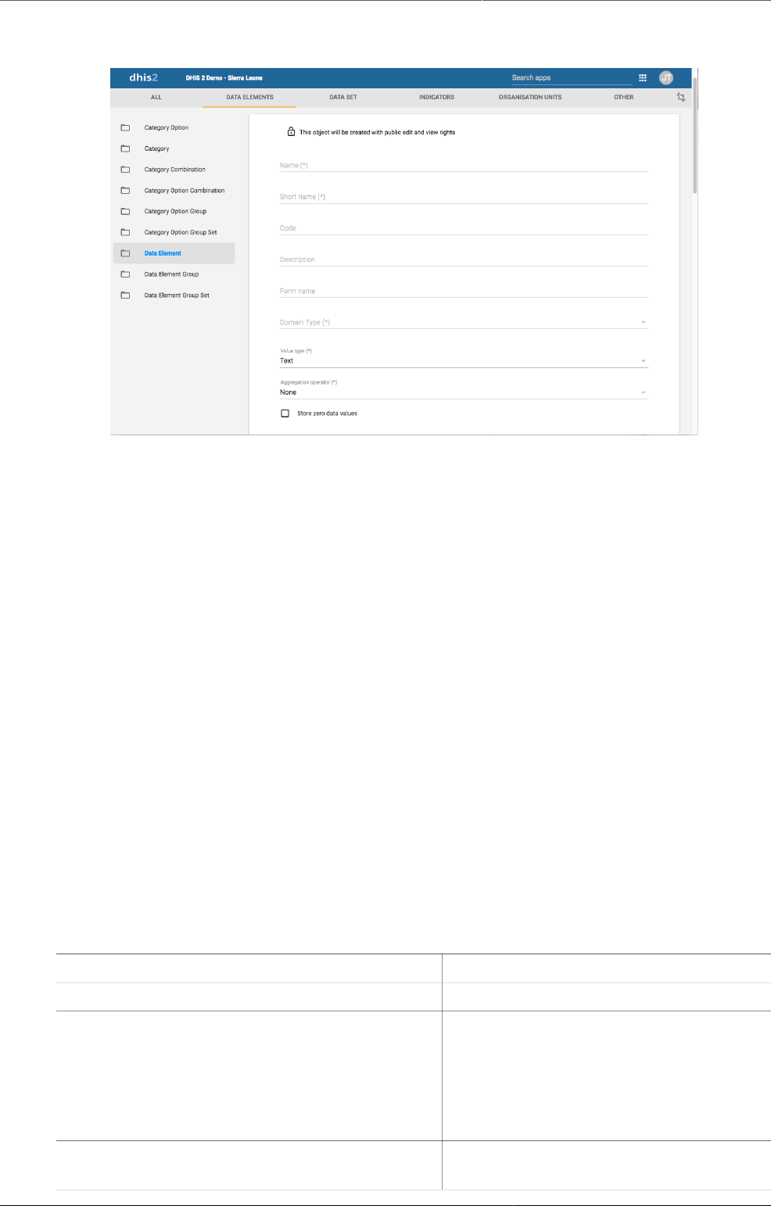Open the JT user profile avatar
The height and width of the screenshot is (1206, 771).
[x=666, y=77]
